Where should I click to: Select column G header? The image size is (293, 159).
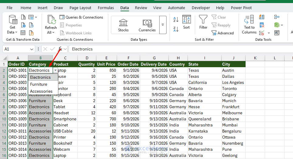click(x=154, y=58)
